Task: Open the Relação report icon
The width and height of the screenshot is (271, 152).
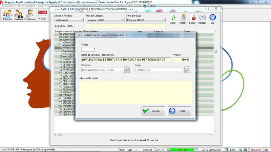Action: (x=202, y=19)
